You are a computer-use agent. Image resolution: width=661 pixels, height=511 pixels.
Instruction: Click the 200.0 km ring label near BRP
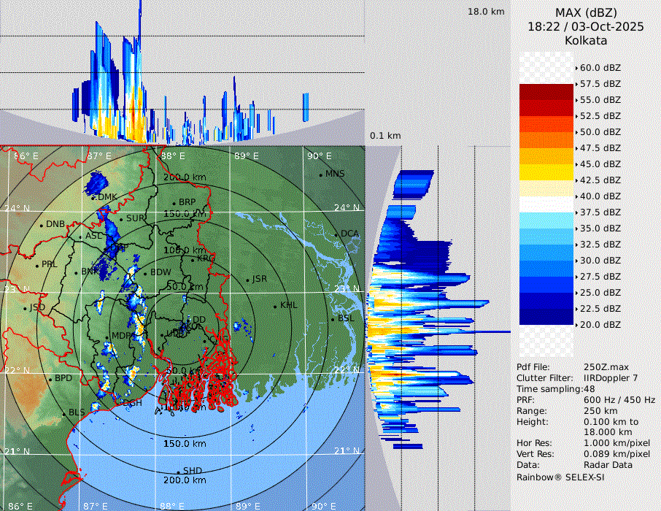(x=184, y=177)
